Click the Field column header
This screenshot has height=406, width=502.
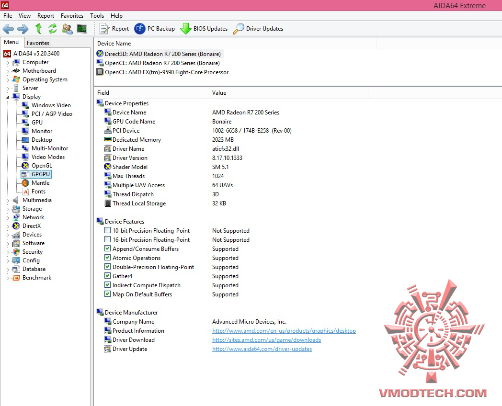click(x=151, y=93)
